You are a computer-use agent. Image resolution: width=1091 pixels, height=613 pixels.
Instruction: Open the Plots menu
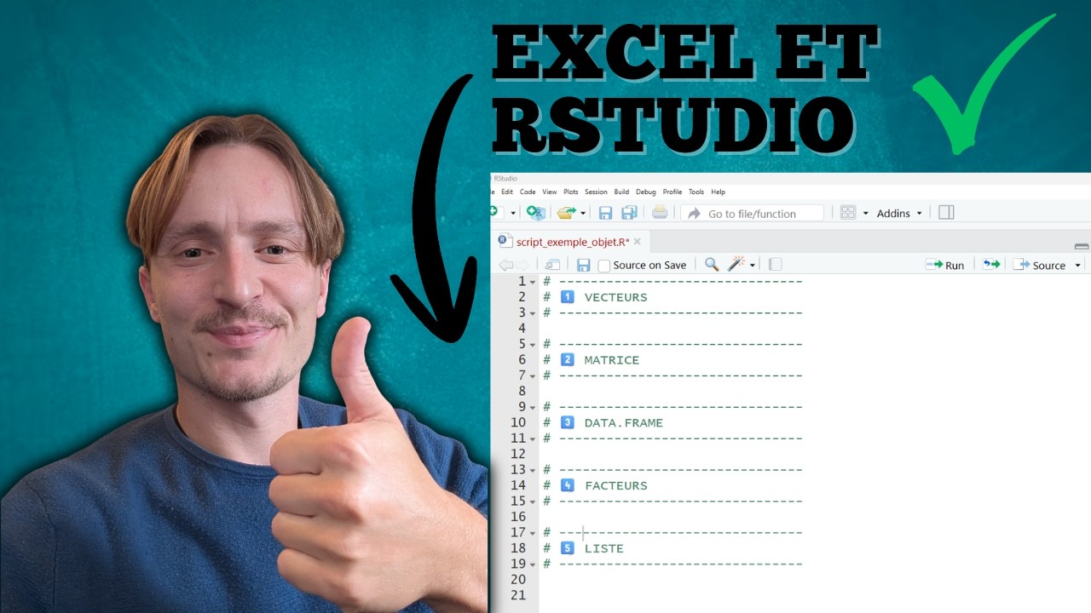[x=570, y=192]
